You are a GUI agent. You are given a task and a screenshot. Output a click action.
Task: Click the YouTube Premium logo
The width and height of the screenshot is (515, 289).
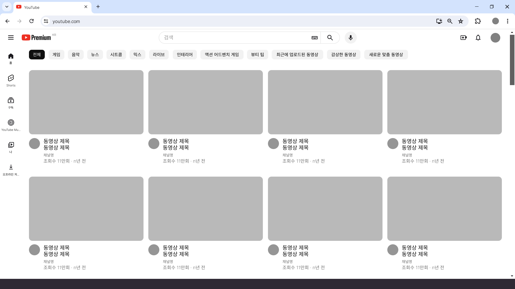pyautogui.click(x=36, y=37)
